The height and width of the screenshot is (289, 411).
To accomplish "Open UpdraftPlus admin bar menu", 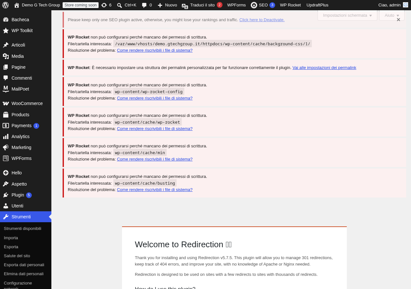I will [317, 5].
